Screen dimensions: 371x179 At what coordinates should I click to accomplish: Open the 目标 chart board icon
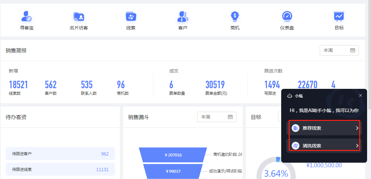(339, 16)
